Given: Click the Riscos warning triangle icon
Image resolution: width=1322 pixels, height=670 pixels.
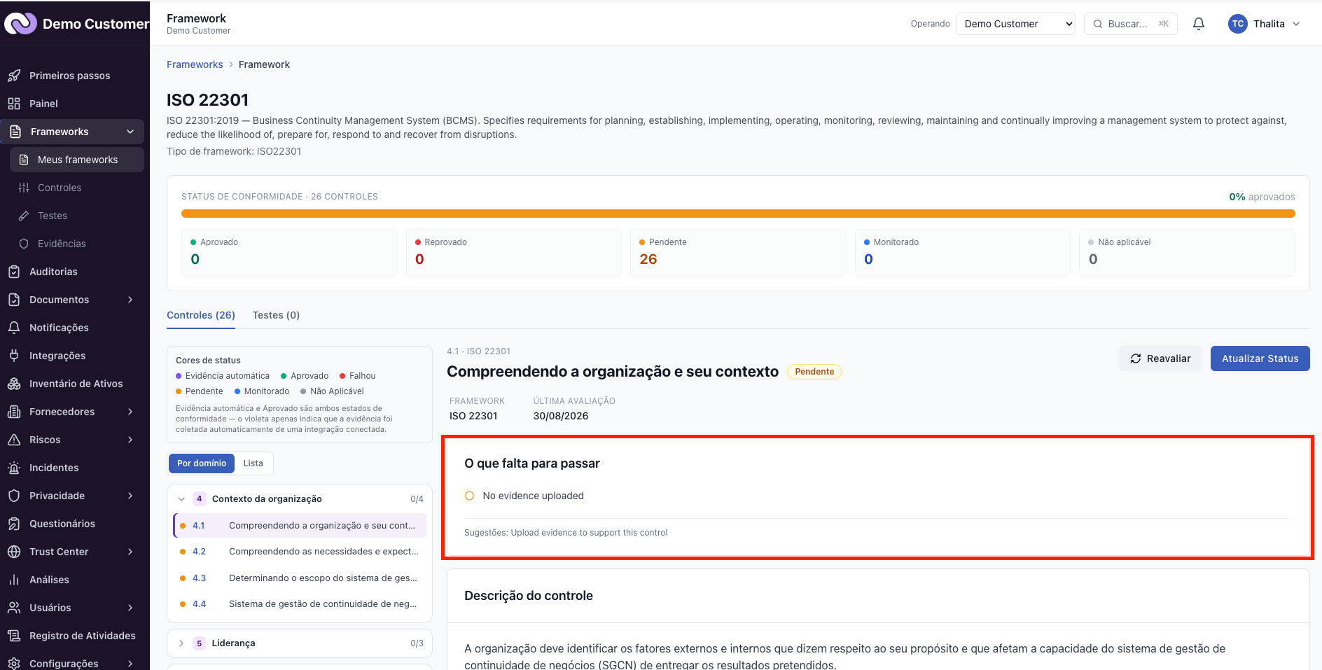Looking at the screenshot, I should click(x=14, y=440).
